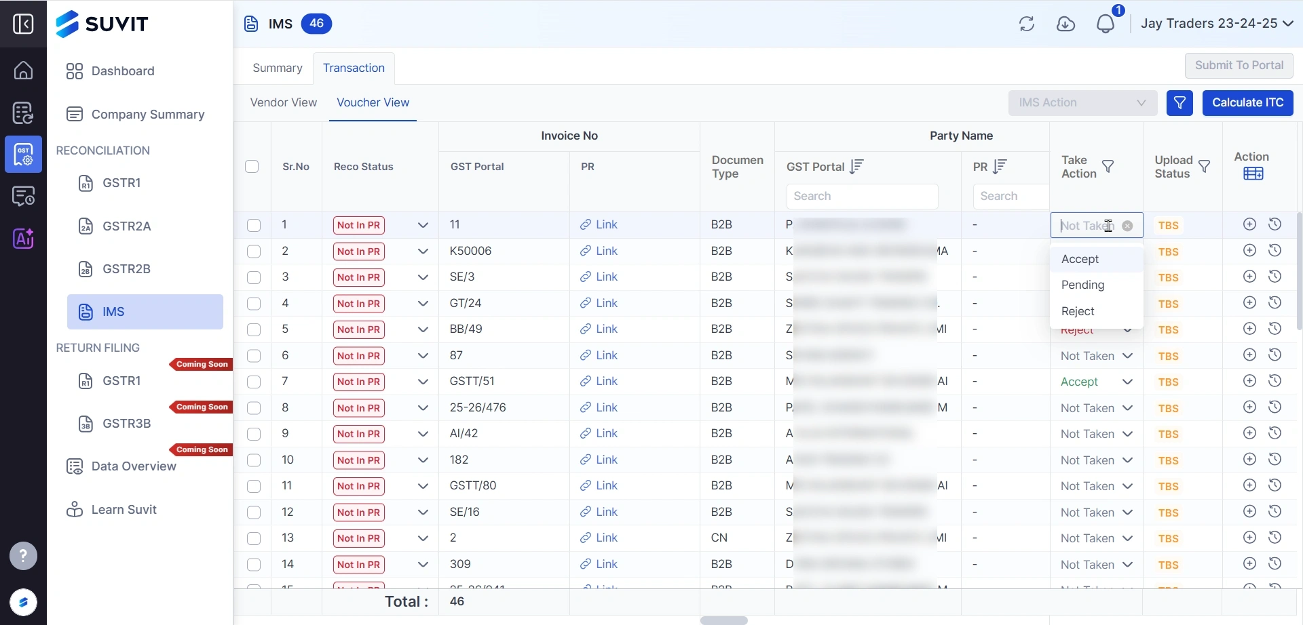
Task: Open Link for invoice GSTT/51
Action: (599, 381)
